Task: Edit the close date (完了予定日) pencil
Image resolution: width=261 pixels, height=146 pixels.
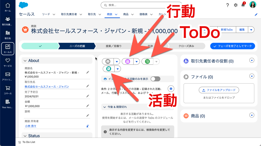Action: pos(88,96)
